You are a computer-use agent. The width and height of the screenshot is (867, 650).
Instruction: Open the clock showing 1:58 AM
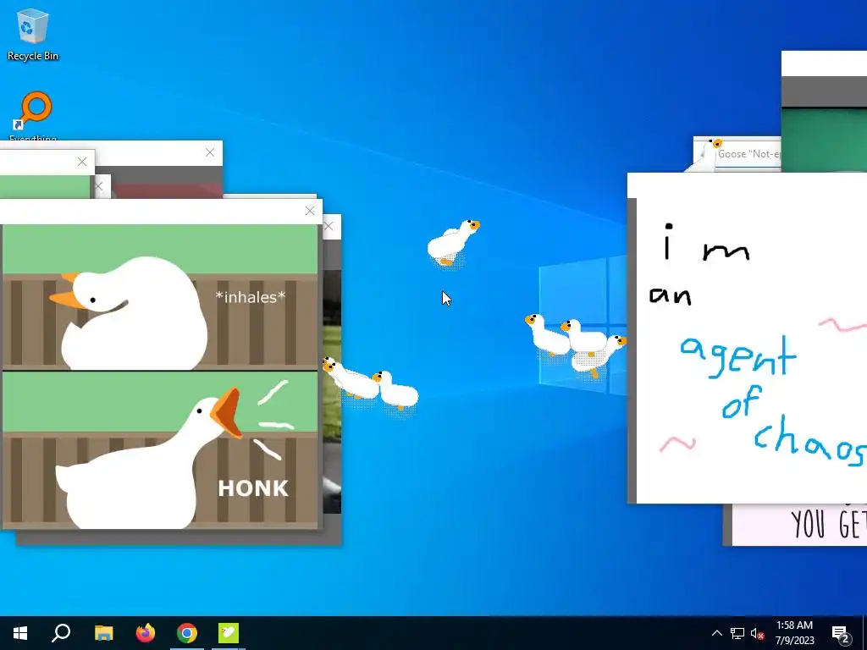(794, 633)
